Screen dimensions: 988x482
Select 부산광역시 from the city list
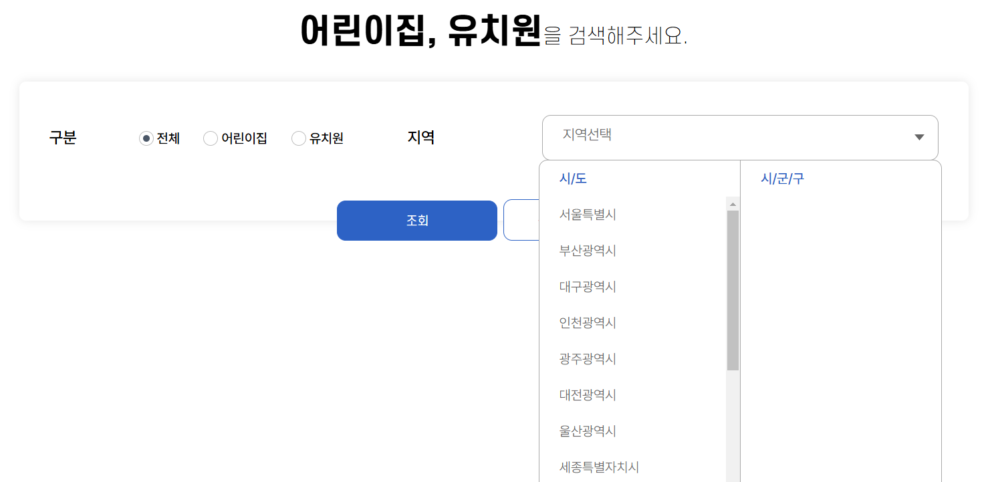point(587,251)
